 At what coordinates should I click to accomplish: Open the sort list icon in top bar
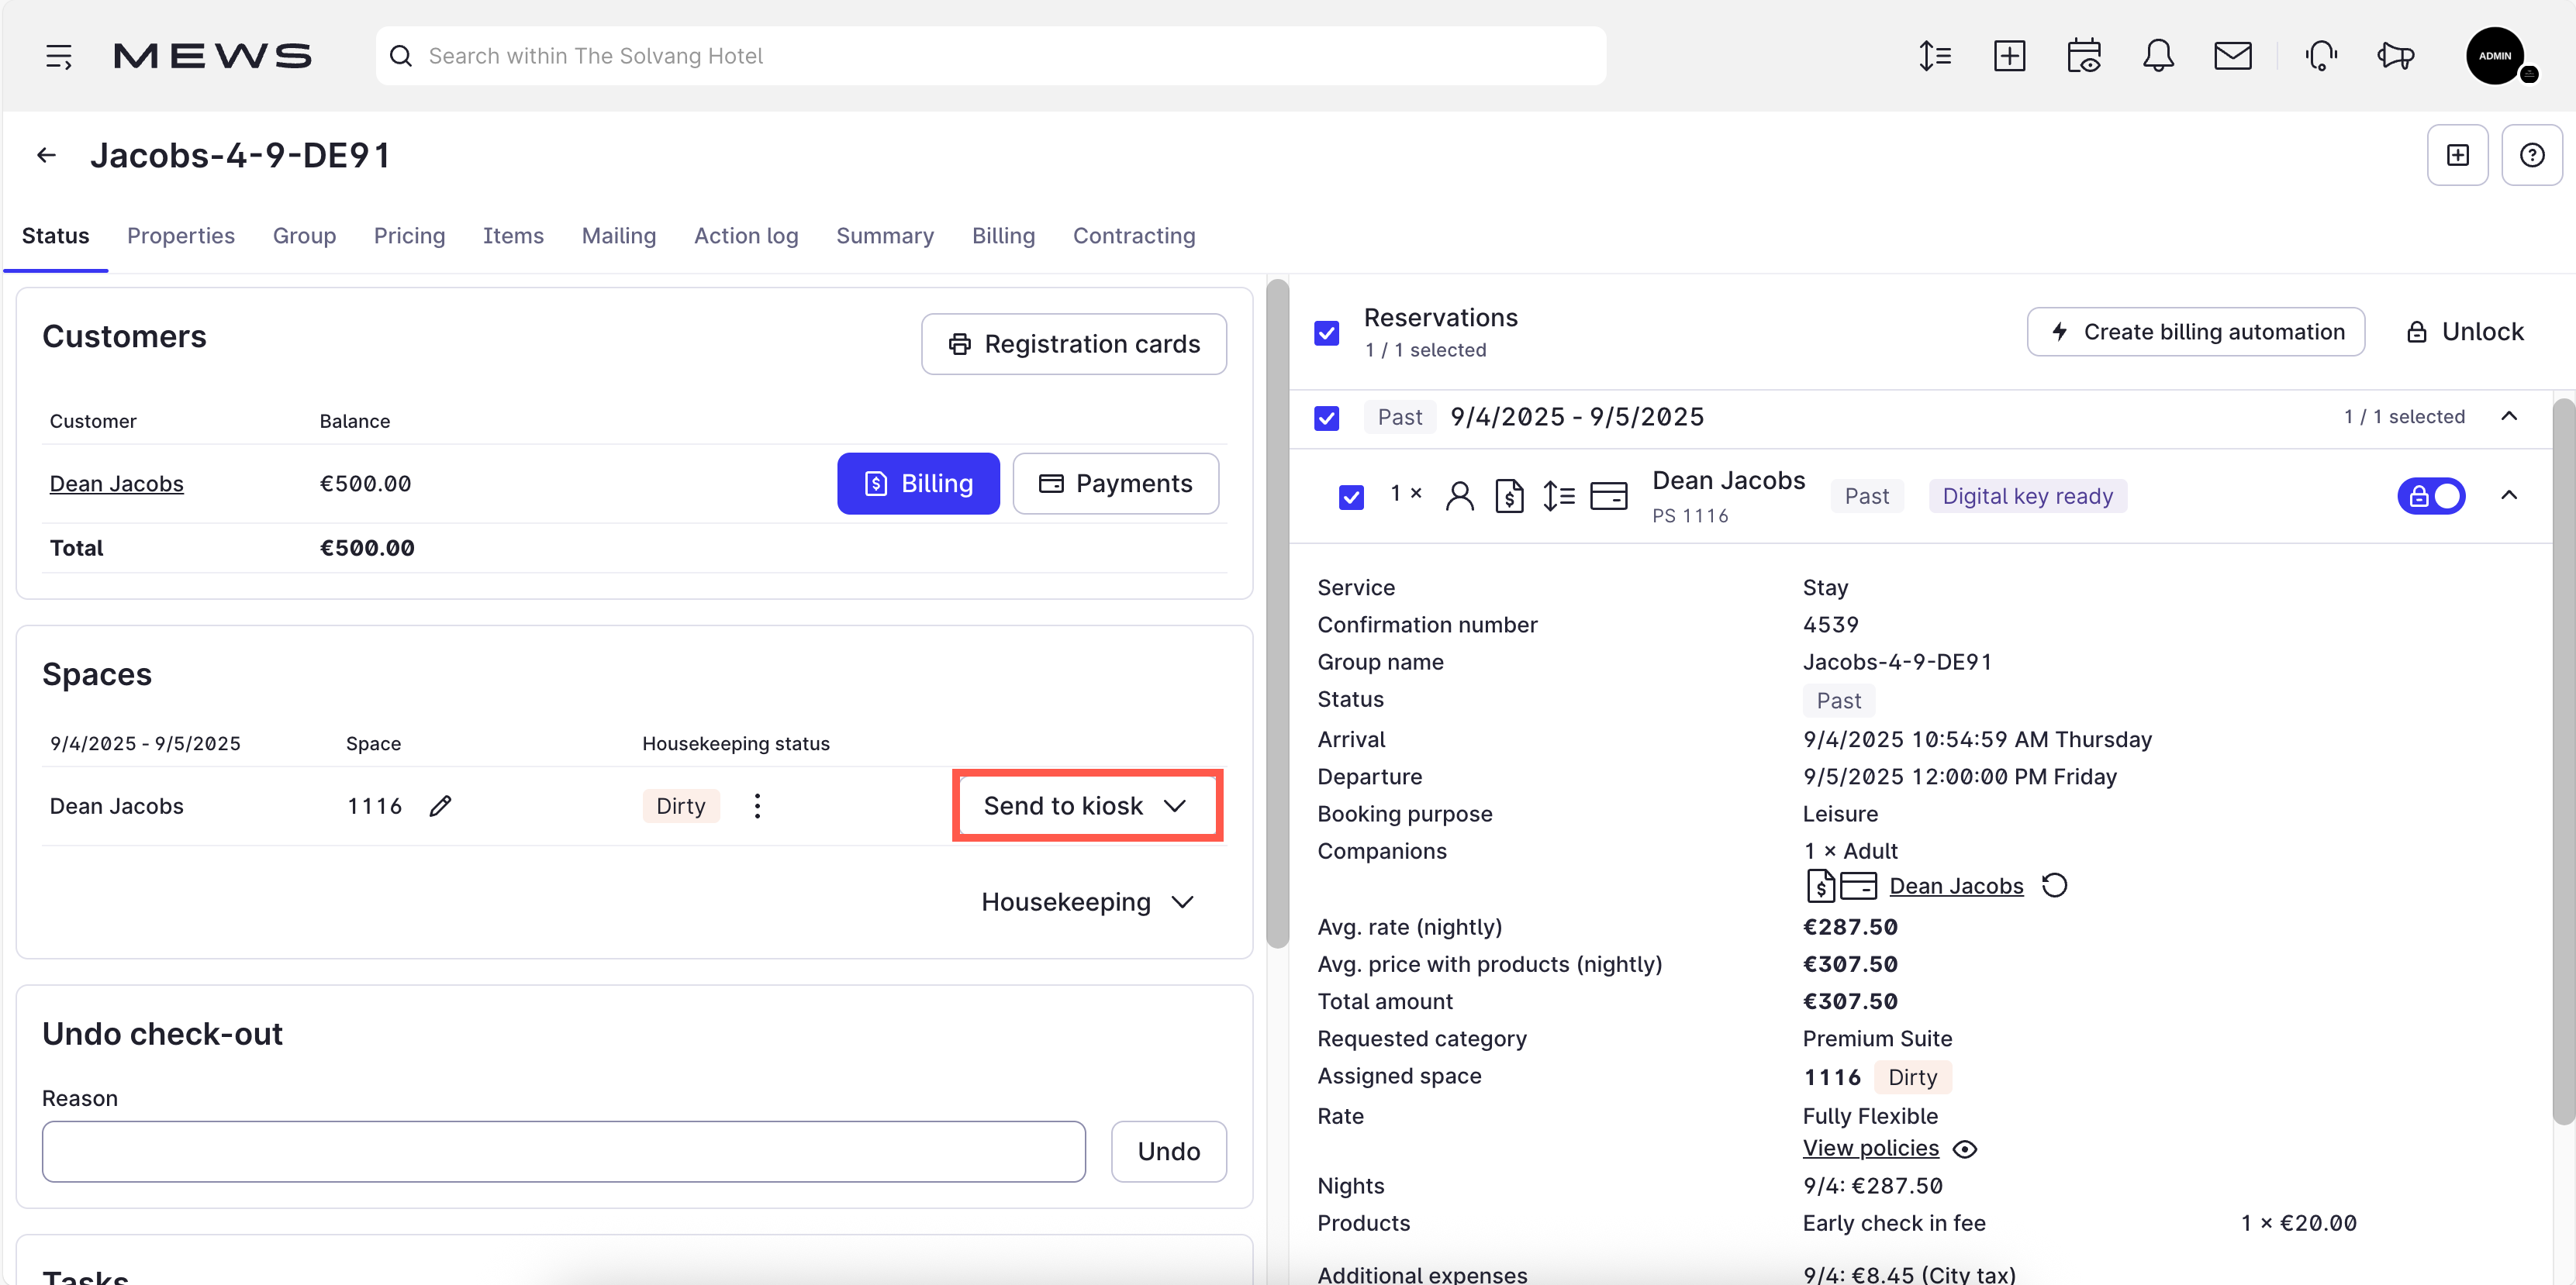click(1935, 56)
